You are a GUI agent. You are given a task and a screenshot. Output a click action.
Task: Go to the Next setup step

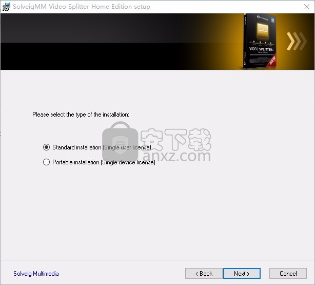242,274
